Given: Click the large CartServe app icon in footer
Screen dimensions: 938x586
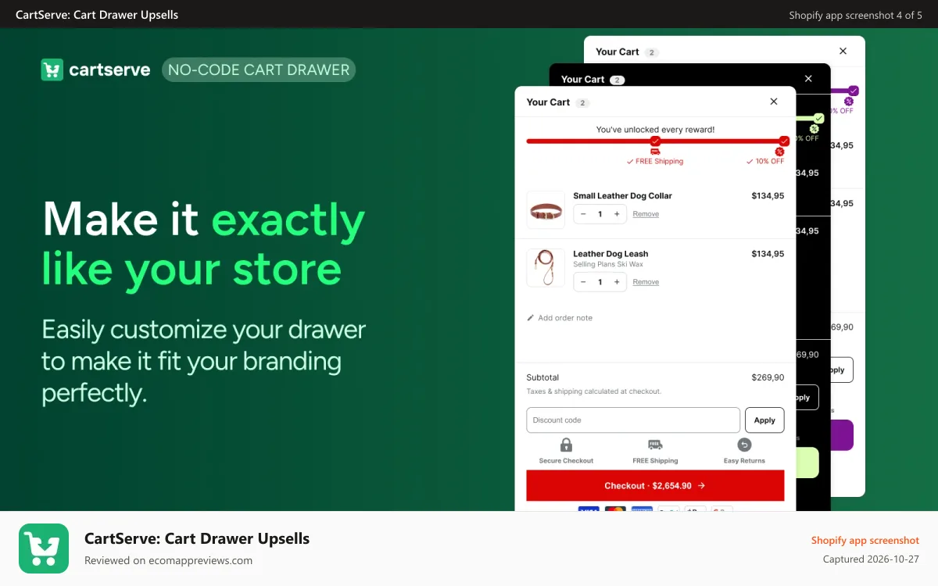Looking at the screenshot, I should pyautogui.click(x=44, y=548).
